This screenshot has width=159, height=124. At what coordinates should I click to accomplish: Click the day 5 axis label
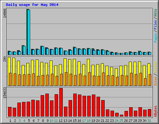pos(29,121)
